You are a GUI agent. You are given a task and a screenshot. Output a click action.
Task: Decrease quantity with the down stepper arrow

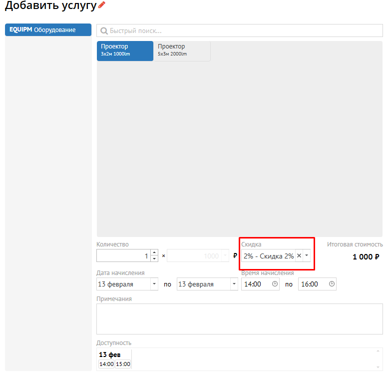point(154,258)
